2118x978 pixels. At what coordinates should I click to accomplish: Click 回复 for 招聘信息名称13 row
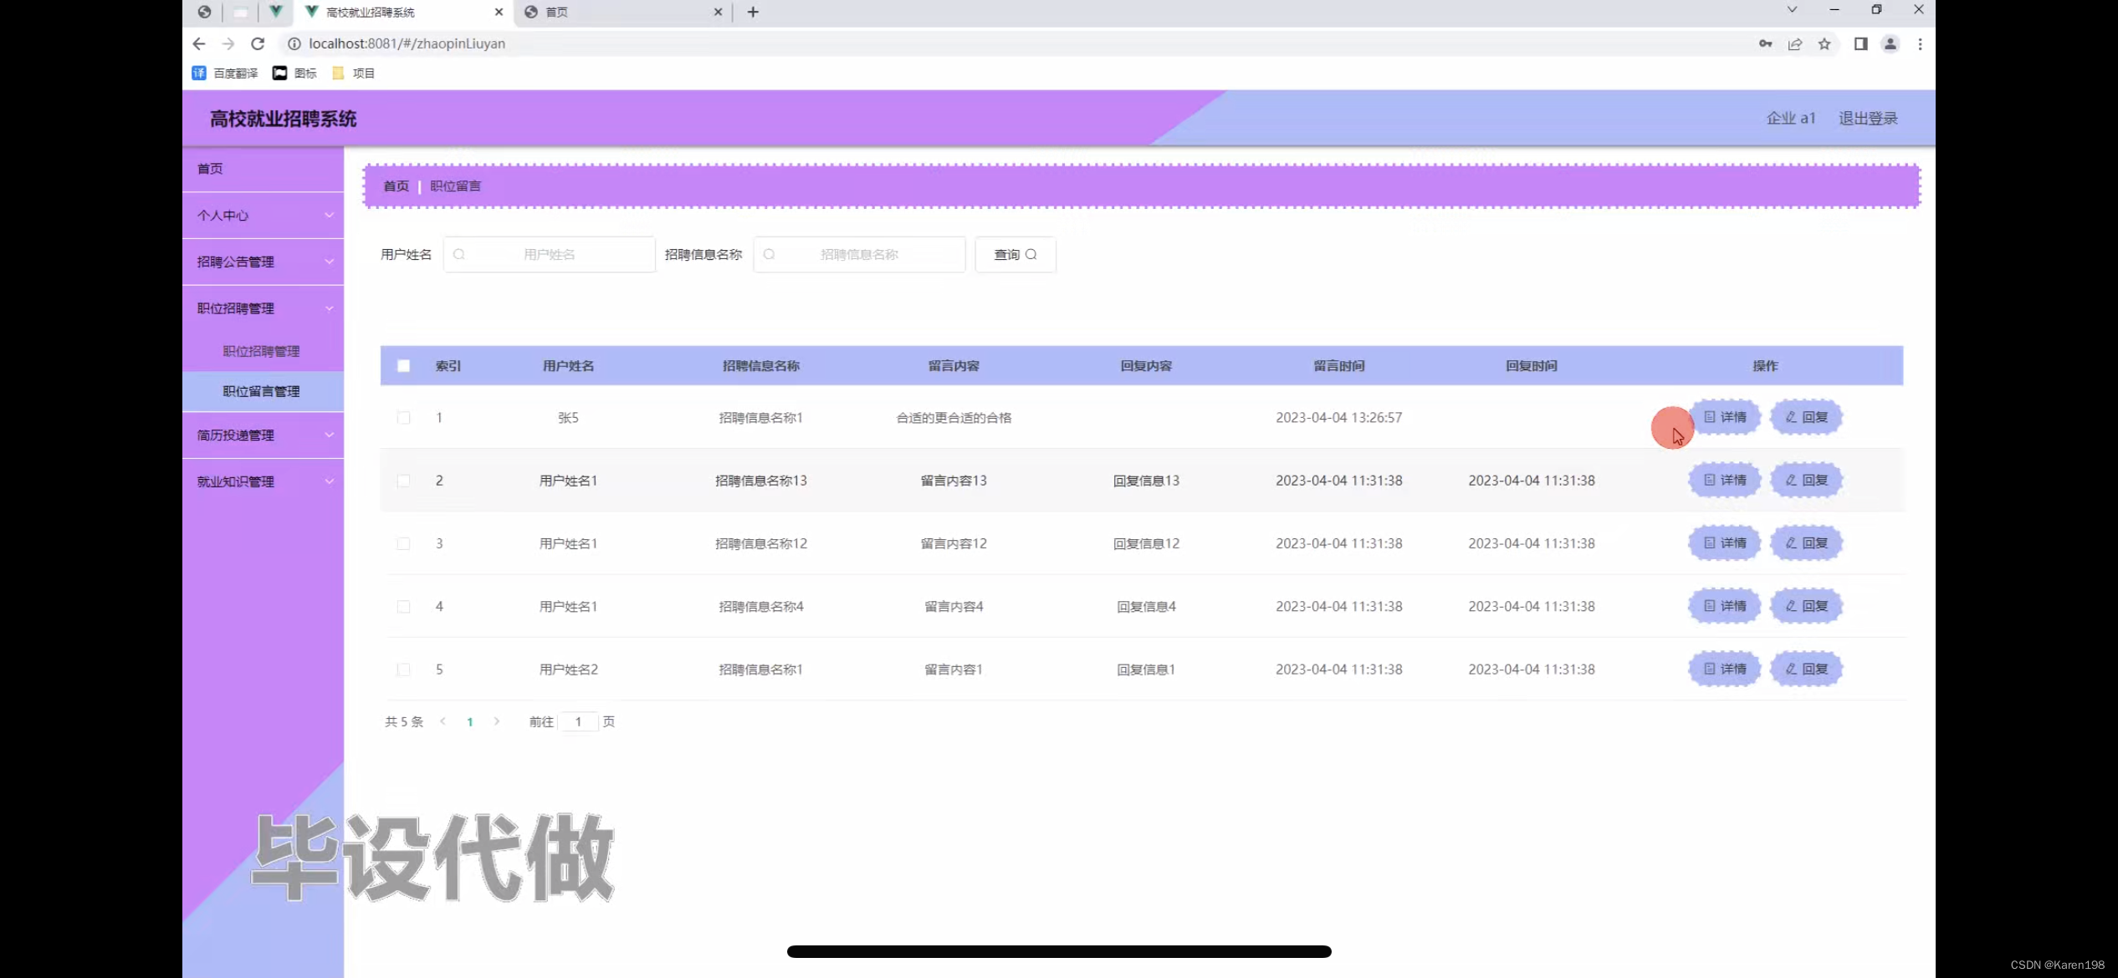click(1807, 480)
